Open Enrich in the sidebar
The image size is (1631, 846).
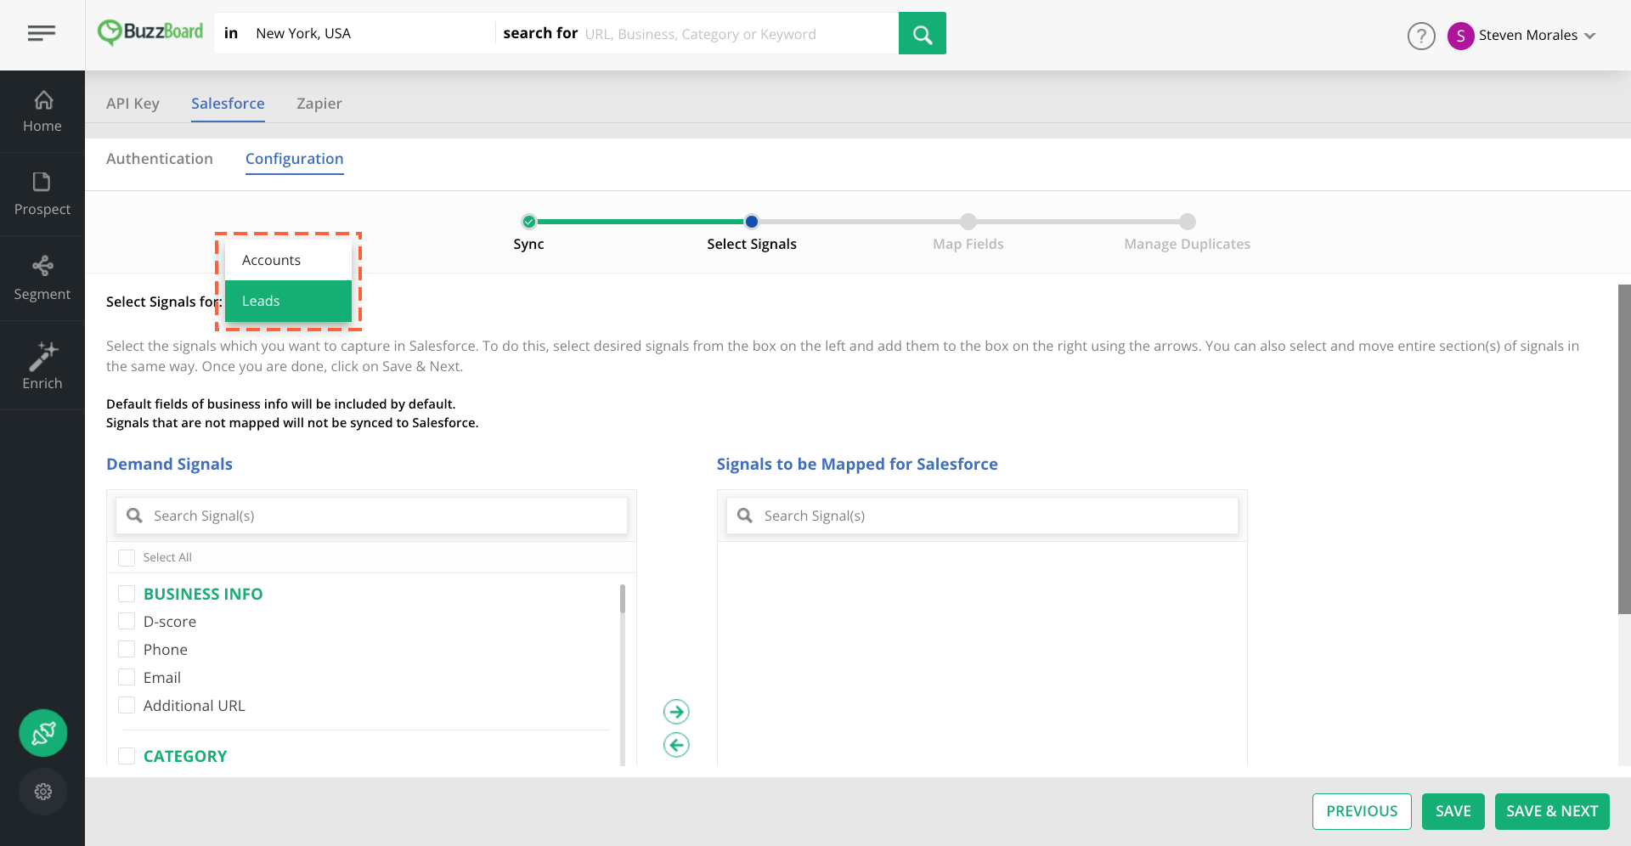pos(42,365)
